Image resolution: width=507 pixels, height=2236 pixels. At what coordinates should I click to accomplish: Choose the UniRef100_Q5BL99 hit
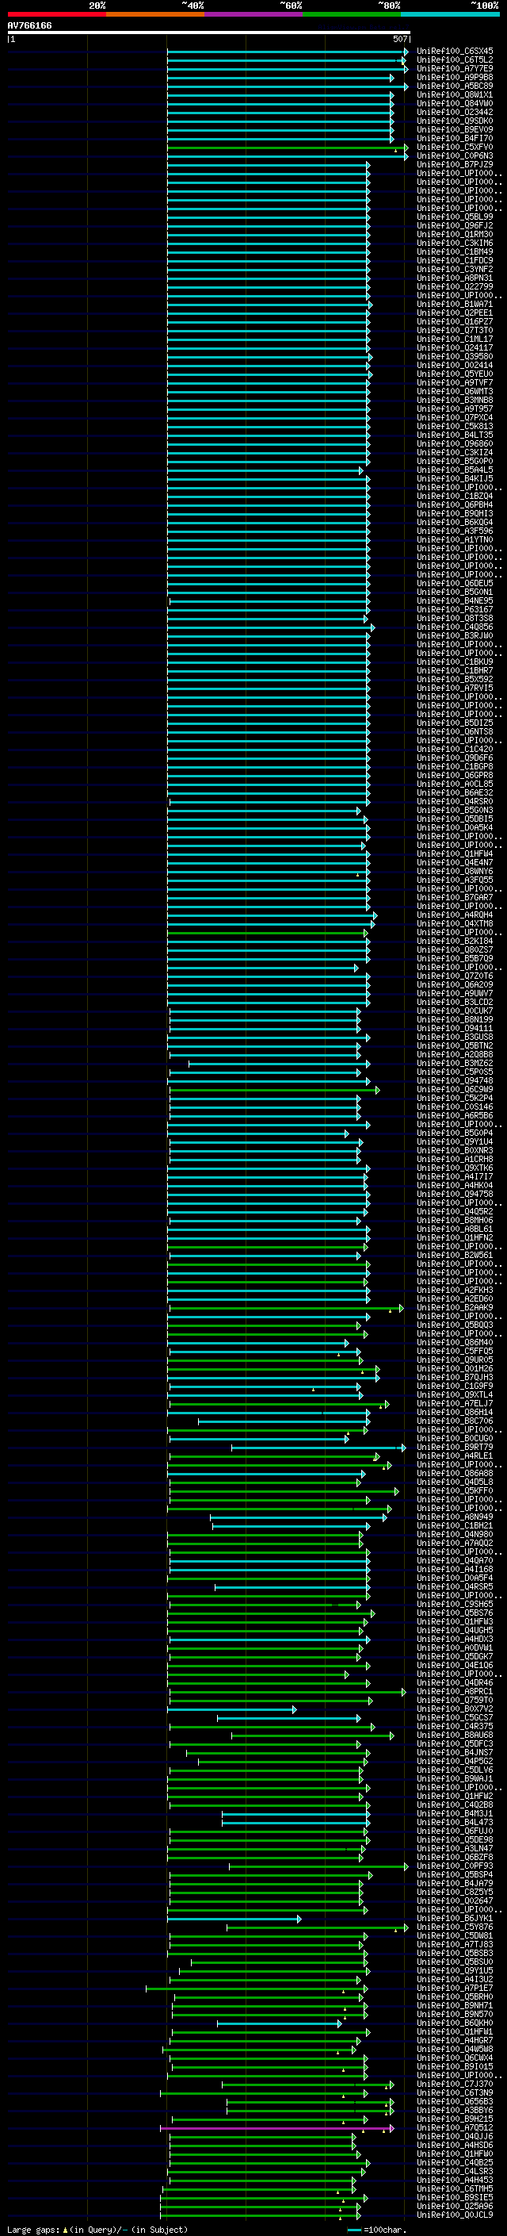455,217
